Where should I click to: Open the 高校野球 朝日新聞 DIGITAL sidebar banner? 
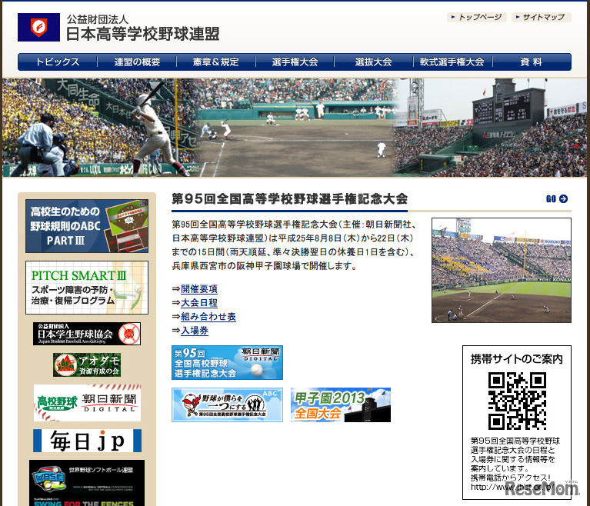(x=87, y=403)
